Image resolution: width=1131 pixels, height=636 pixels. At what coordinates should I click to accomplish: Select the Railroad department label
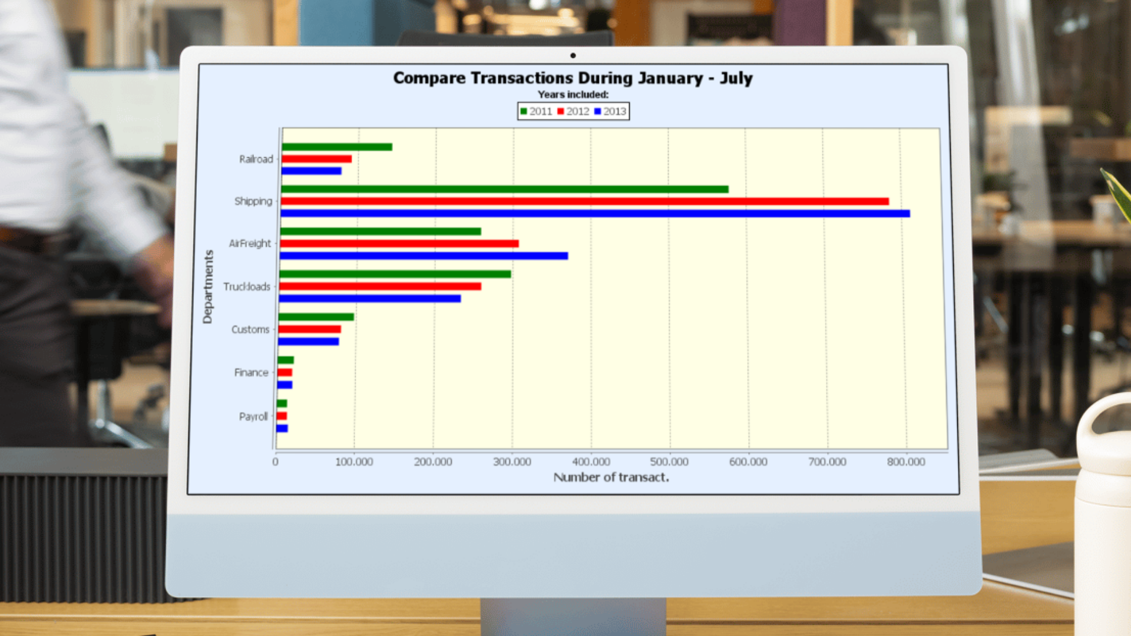coord(256,159)
